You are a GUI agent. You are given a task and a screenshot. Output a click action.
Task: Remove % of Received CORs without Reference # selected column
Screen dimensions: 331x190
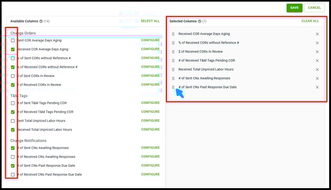(x=317, y=43)
